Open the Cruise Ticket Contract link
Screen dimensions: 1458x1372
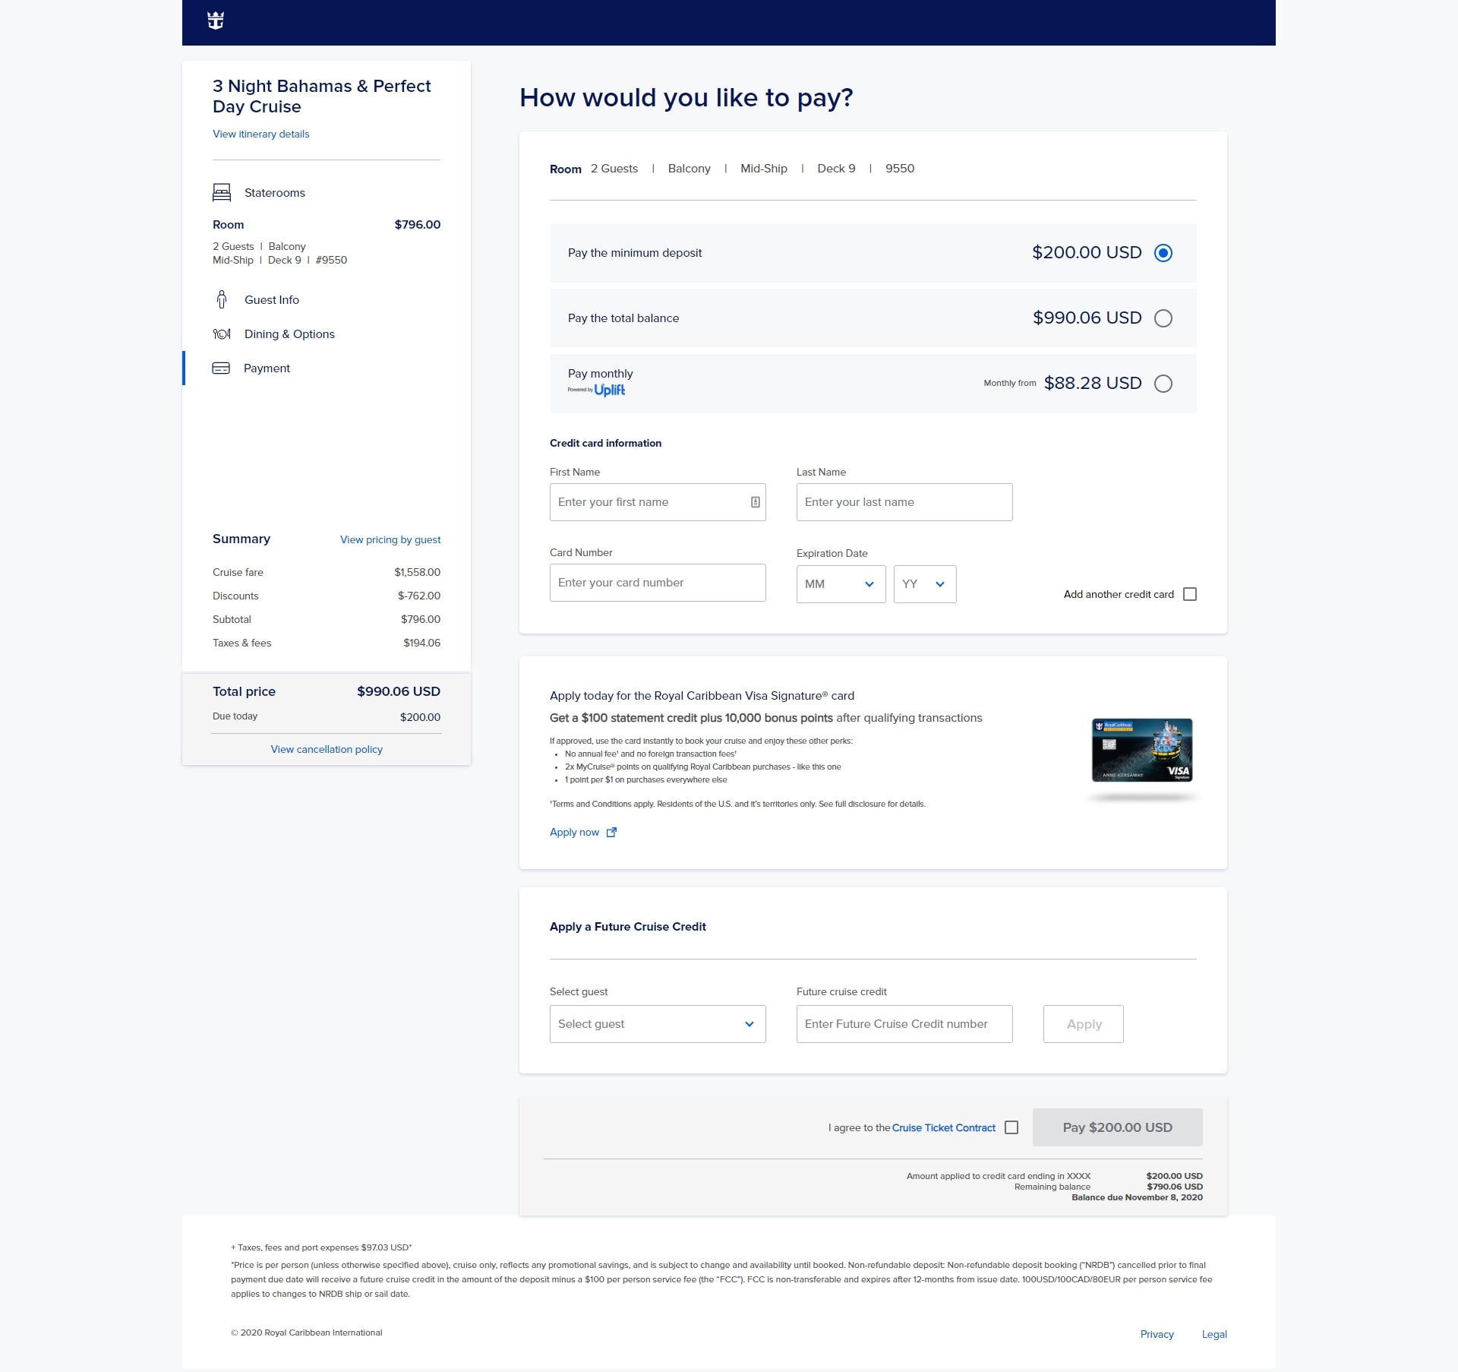point(944,1128)
